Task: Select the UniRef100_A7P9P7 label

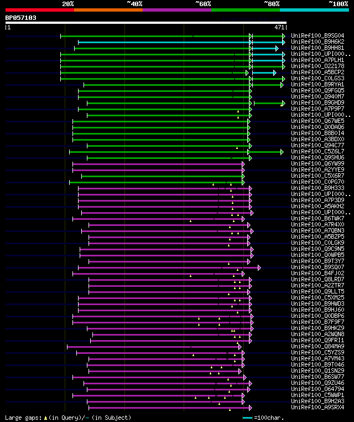Action: pyautogui.click(x=317, y=109)
